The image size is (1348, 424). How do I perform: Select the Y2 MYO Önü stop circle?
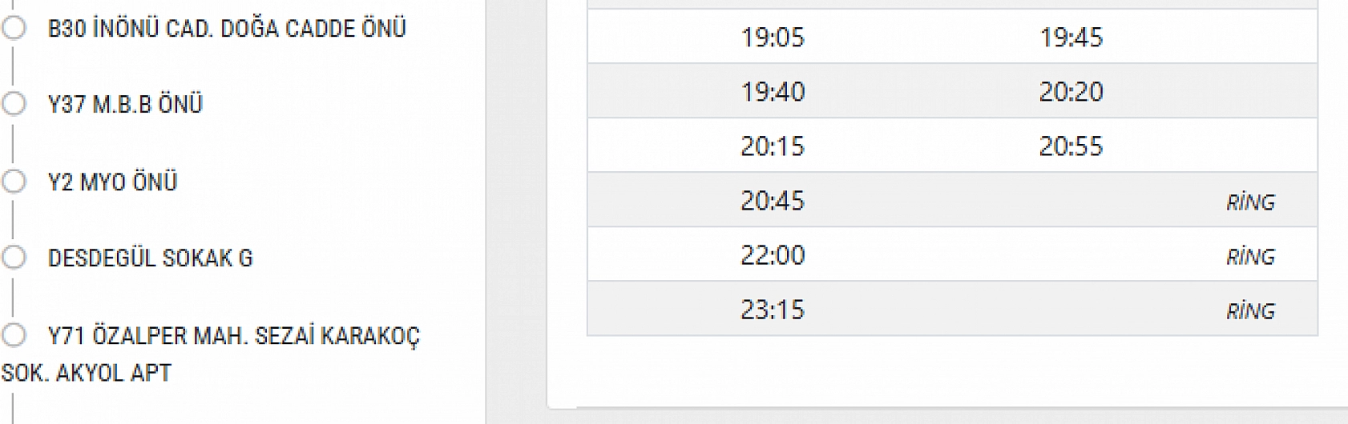point(14,182)
